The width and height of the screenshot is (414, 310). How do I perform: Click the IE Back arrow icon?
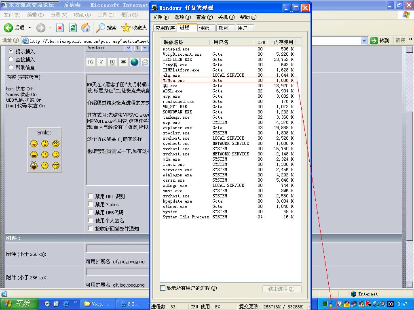(x=8, y=28)
